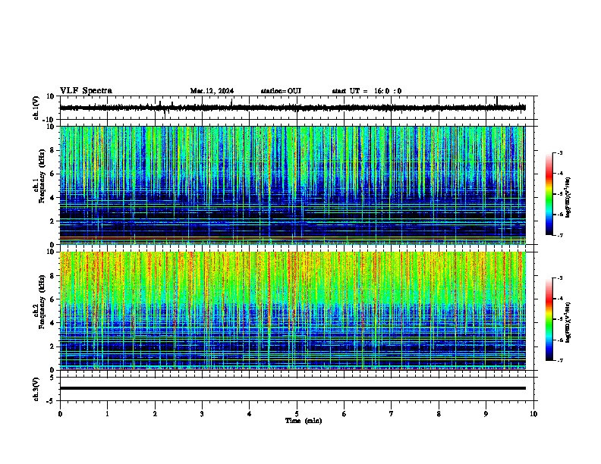Click the ch.2 spectrogram color scale bar

click(x=549, y=319)
